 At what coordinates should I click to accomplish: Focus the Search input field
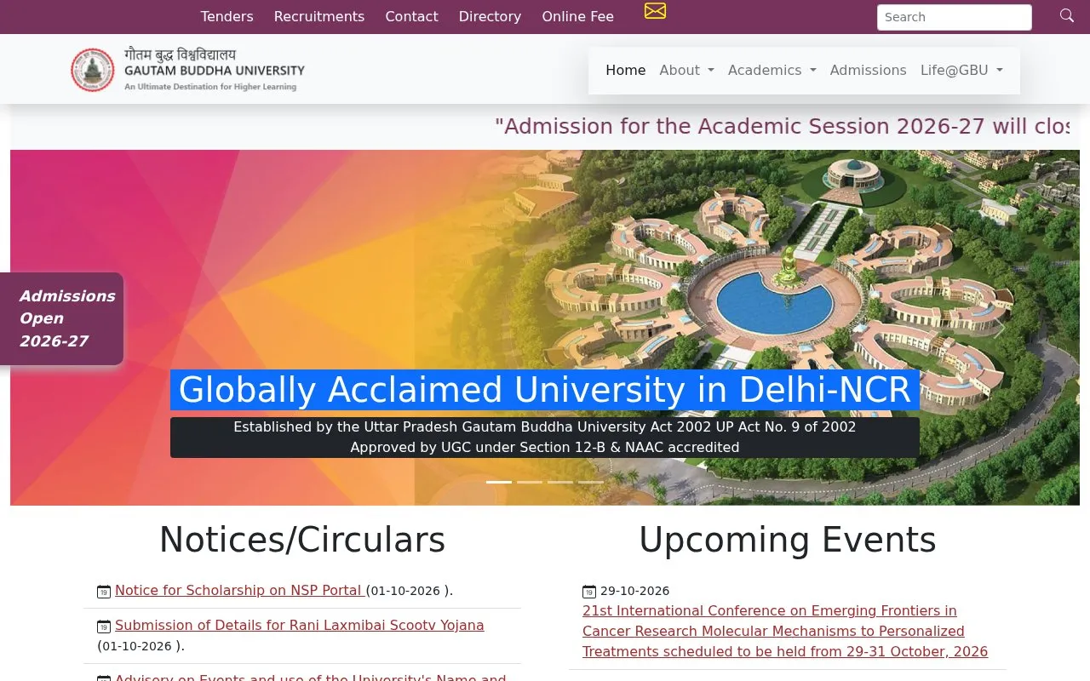click(x=954, y=17)
